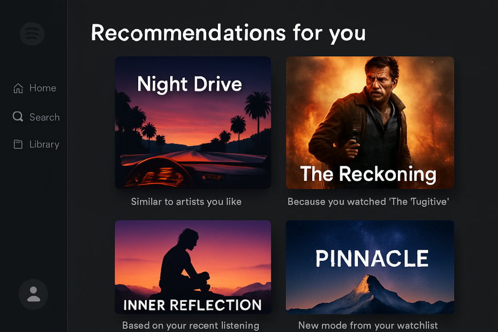Image resolution: width=498 pixels, height=332 pixels.
Task: Open the user profile avatar
Action: pyautogui.click(x=34, y=294)
